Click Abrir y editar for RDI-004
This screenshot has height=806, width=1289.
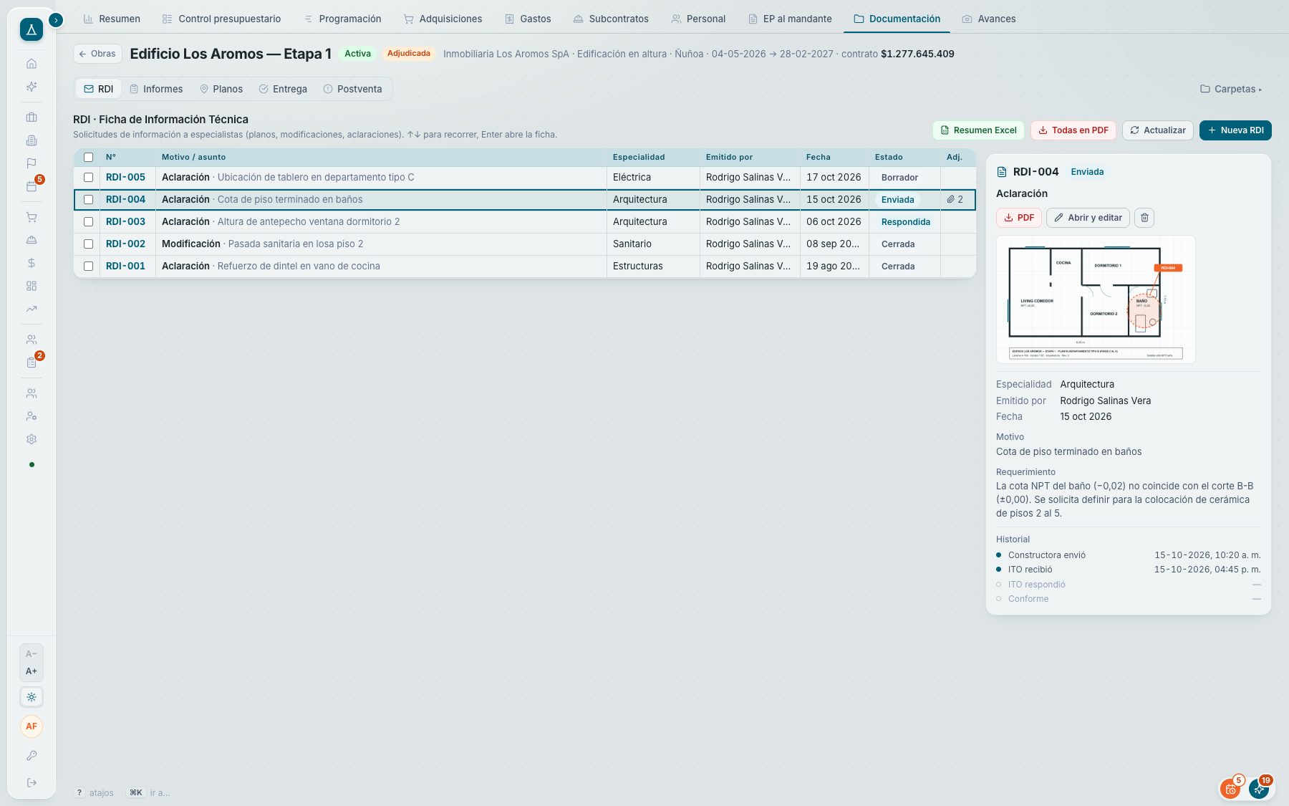point(1088,218)
